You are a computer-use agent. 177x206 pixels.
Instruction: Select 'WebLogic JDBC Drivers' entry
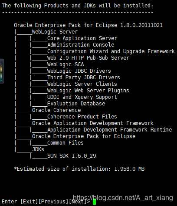click(x=79, y=71)
